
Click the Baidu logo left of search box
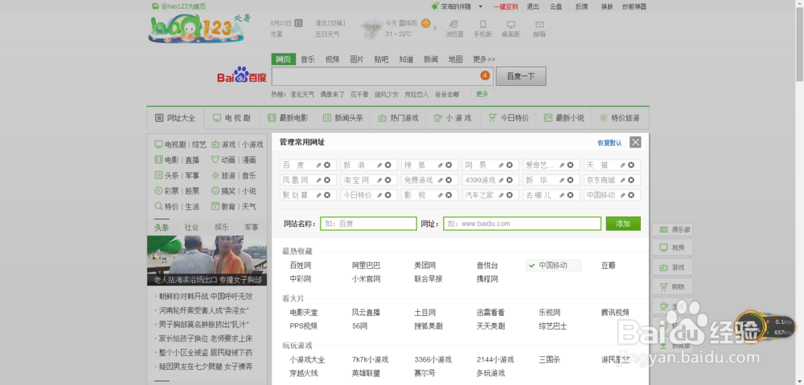(x=242, y=75)
